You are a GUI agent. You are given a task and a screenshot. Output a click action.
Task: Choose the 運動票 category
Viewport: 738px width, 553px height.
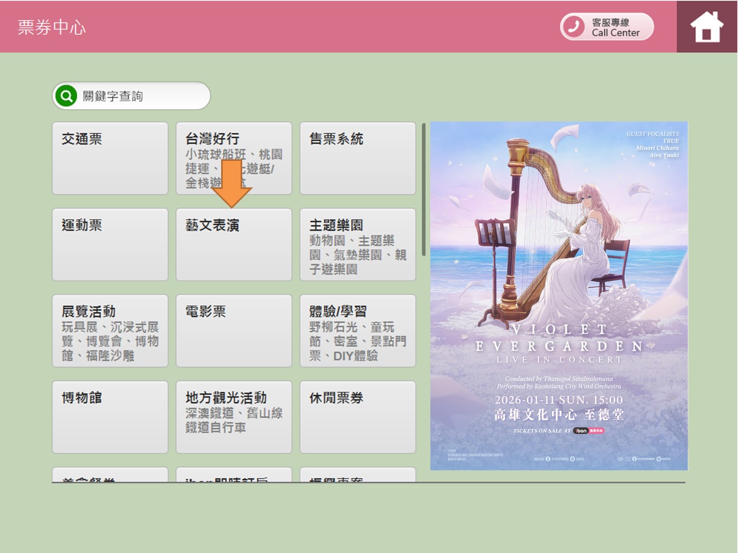point(110,245)
